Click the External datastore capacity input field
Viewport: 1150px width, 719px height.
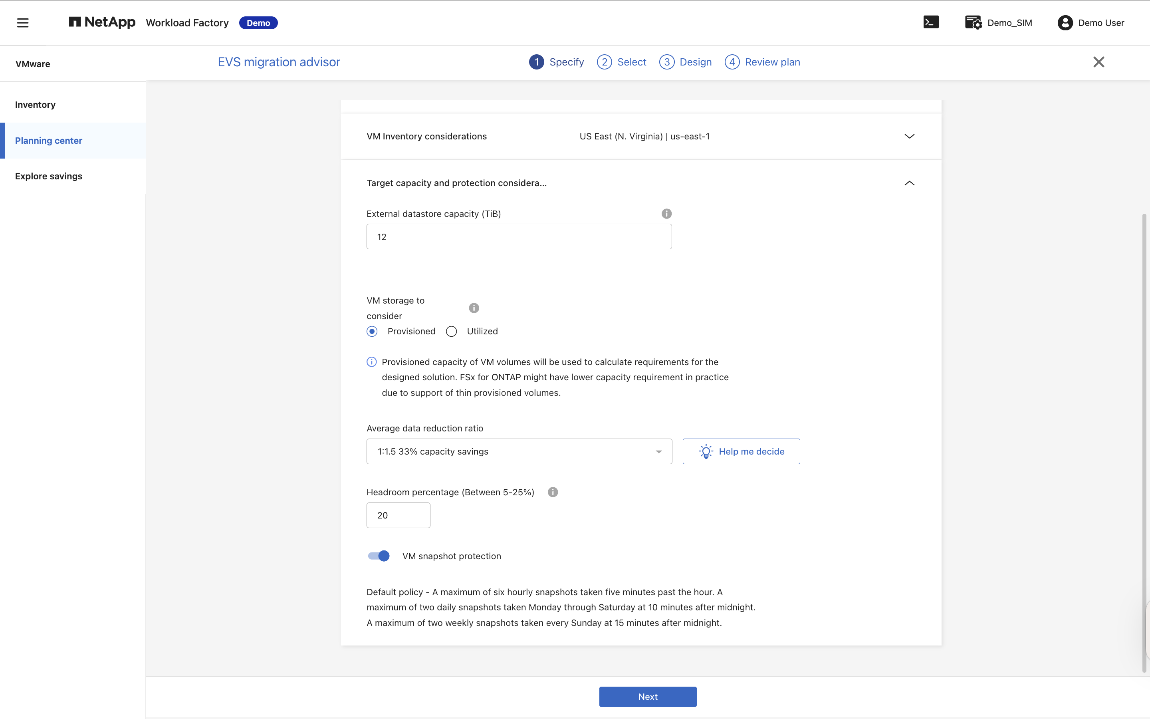point(519,236)
